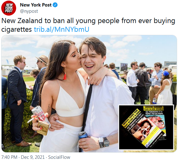Click the main tweet photo of the couple
This screenshot has width=178, height=161.
[89, 93]
